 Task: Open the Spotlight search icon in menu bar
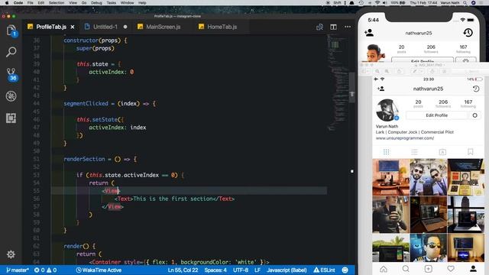click(465, 2)
